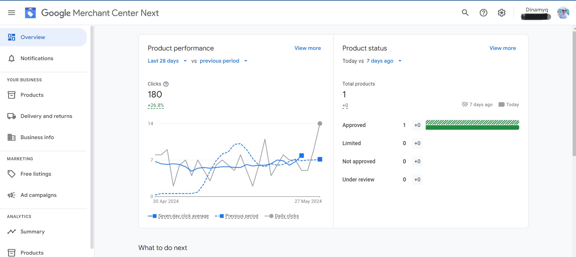The image size is (576, 257).
Task: Click the Business info building icon
Action: (11, 137)
